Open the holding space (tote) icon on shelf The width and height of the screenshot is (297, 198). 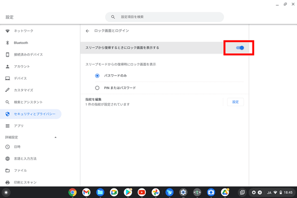pos(242,193)
